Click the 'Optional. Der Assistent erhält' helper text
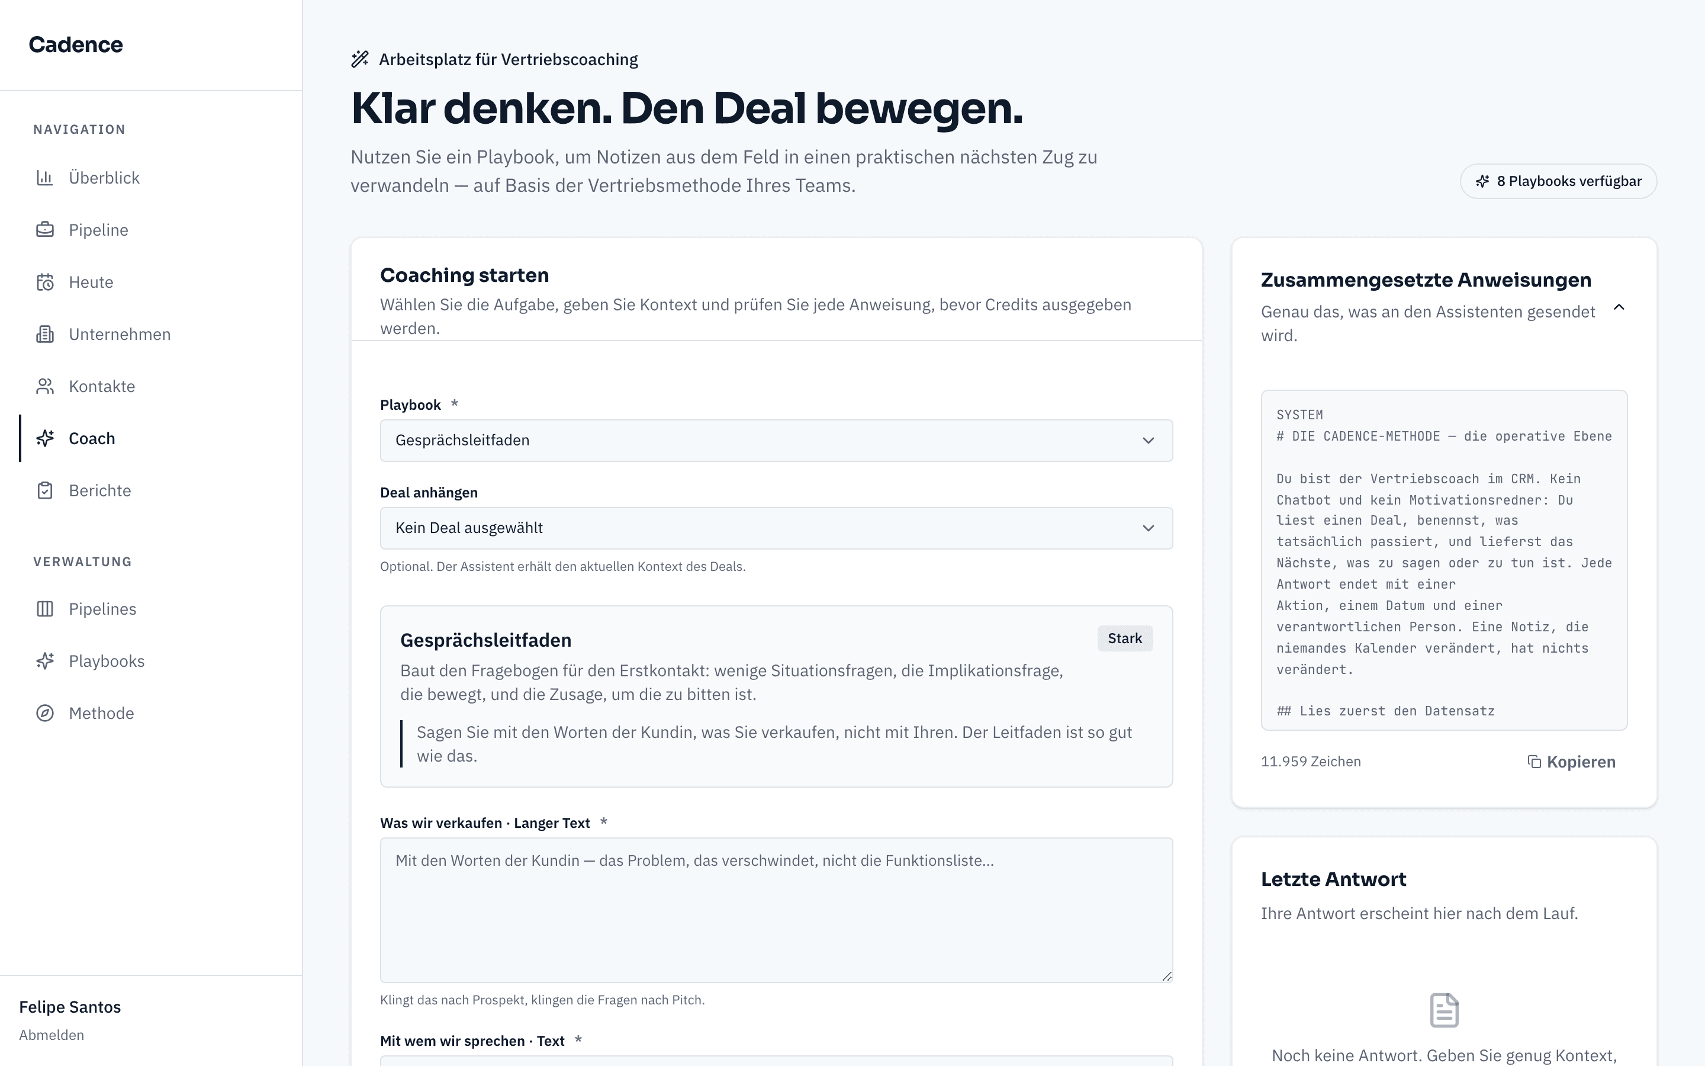Screen dimensions: 1705x1066 563,566
